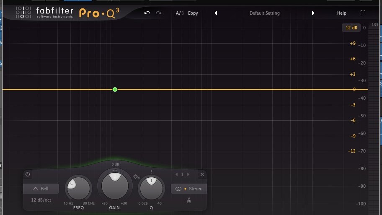The height and width of the screenshot is (215, 382).
Task: Click the undo arrow icon
Action: [147, 13]
